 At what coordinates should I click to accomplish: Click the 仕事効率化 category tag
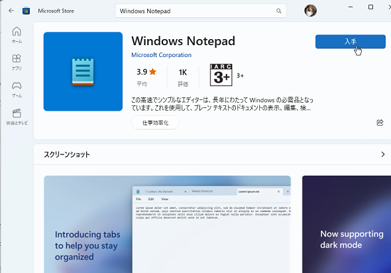coord(155,123)
